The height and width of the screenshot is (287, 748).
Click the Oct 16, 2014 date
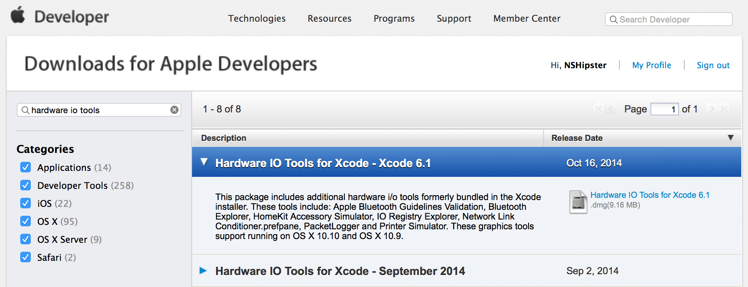[x=594, y=163]
